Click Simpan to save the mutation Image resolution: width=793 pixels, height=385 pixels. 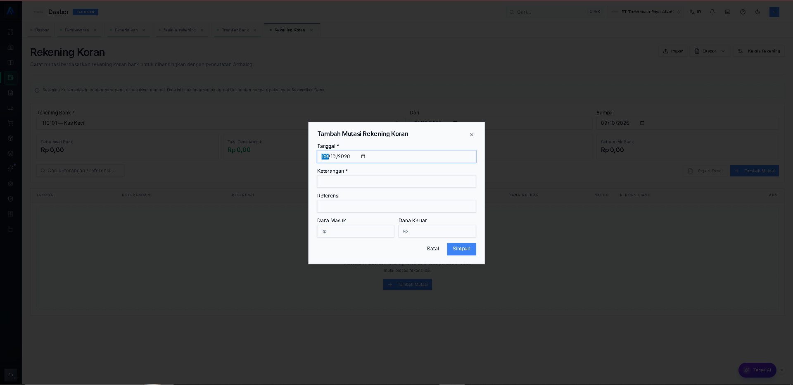click(461, 249)
